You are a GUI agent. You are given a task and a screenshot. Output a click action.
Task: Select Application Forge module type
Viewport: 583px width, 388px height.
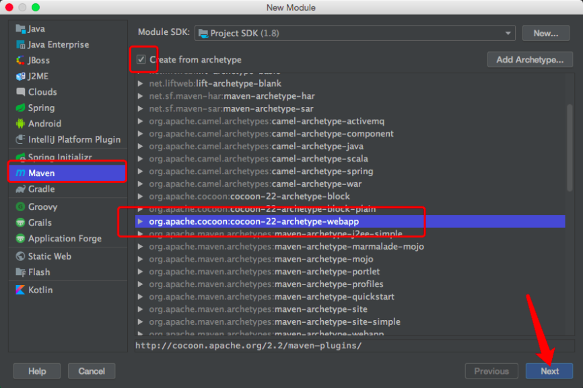[68, 238]
